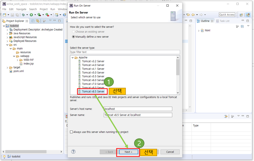
Task: Collapse the Apache server category
Action: pos(72,58)
